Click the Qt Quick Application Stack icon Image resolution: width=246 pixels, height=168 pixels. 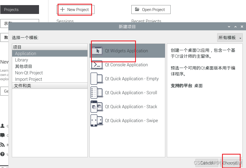pos(97,107)
